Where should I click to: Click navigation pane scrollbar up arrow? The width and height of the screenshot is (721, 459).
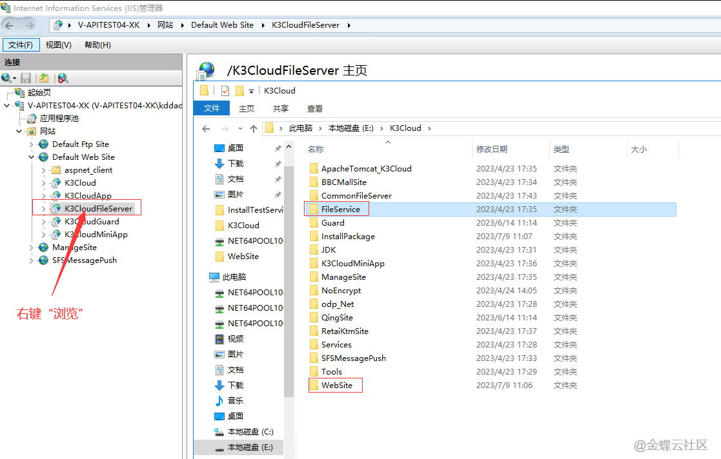289,147
